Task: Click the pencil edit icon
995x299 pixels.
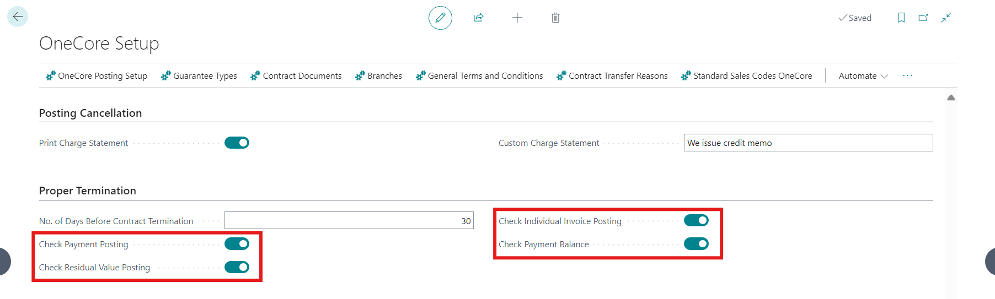Action: point(440,18)
